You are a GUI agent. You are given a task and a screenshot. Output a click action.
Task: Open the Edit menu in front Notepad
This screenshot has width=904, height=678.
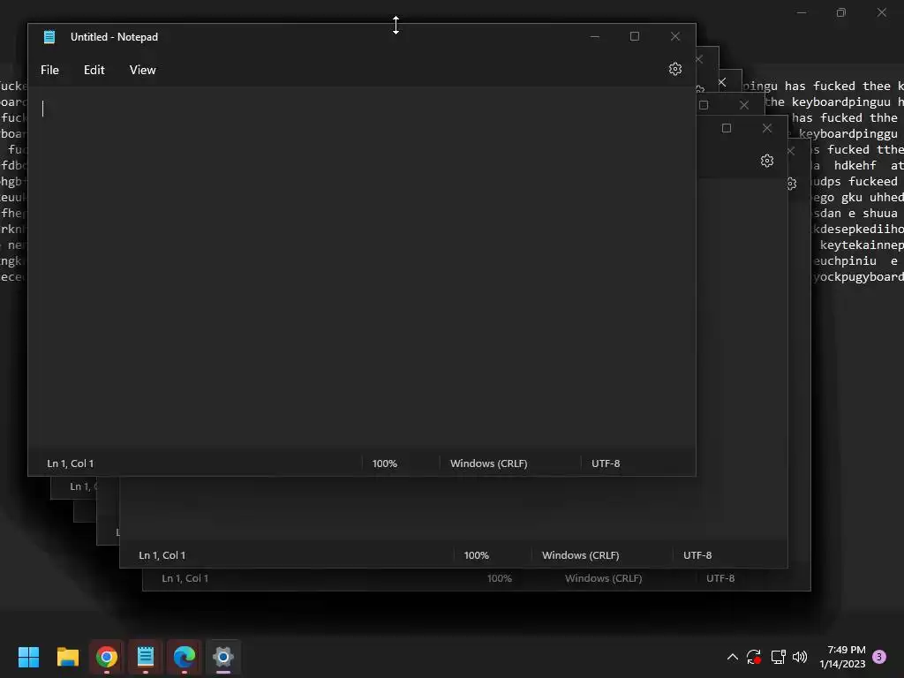(x=94, y=70)
